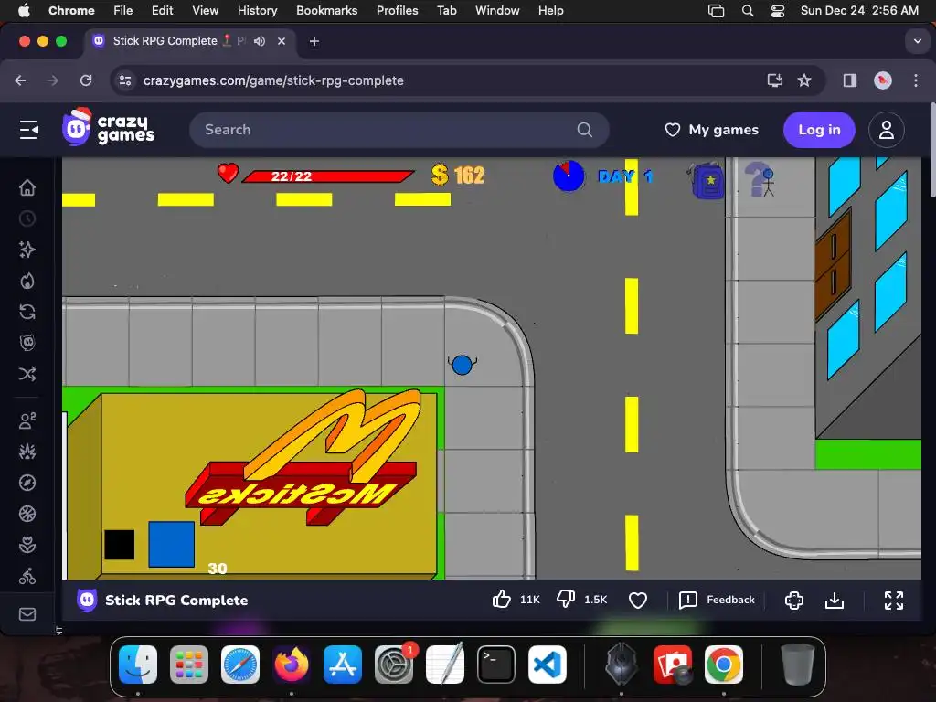Like the game with thumbs up
This screenshot has width=936, height=702.
pyautogui.click(x=502, y=600)
